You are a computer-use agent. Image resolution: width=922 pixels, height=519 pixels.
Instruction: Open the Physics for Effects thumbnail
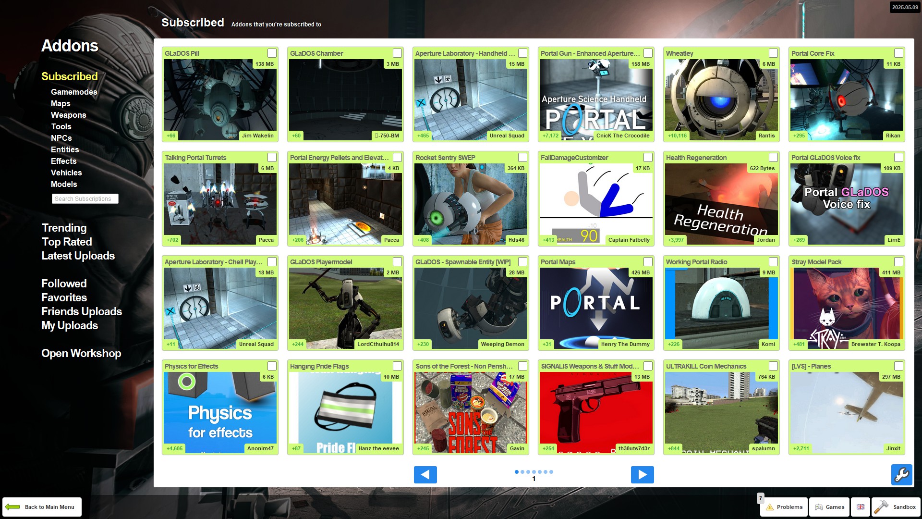coord(220,412)
